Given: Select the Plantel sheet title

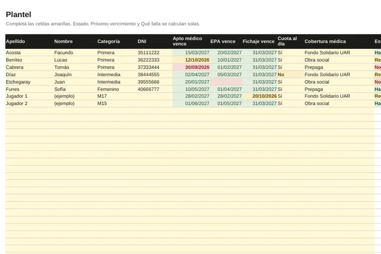Looking at the screenshot, I should tap(18, 15).
